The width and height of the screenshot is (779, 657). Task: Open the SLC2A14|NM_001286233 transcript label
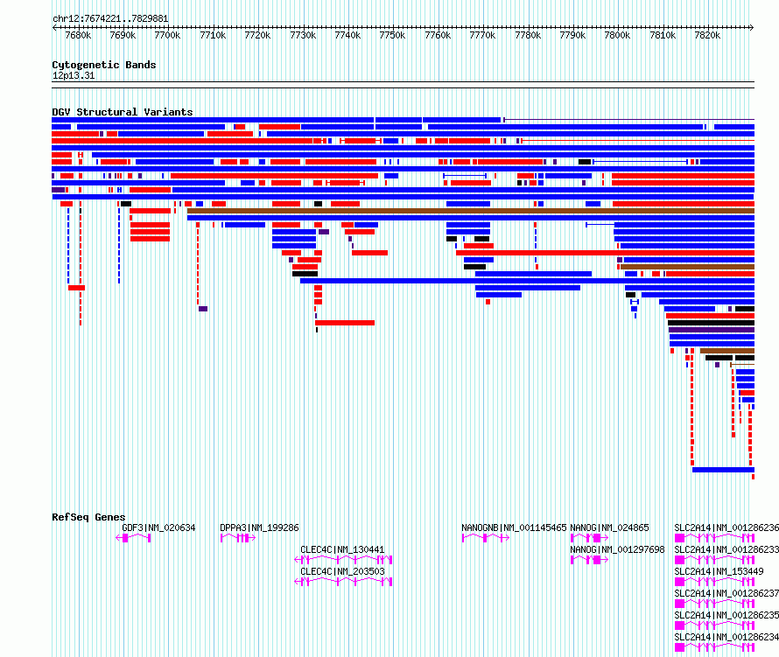pos(726,549)
